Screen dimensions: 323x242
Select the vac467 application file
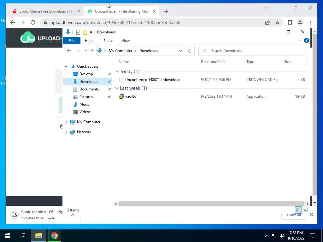click(131, 96)
